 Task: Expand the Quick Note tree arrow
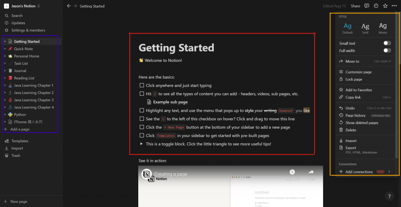(x=5, y=49)
